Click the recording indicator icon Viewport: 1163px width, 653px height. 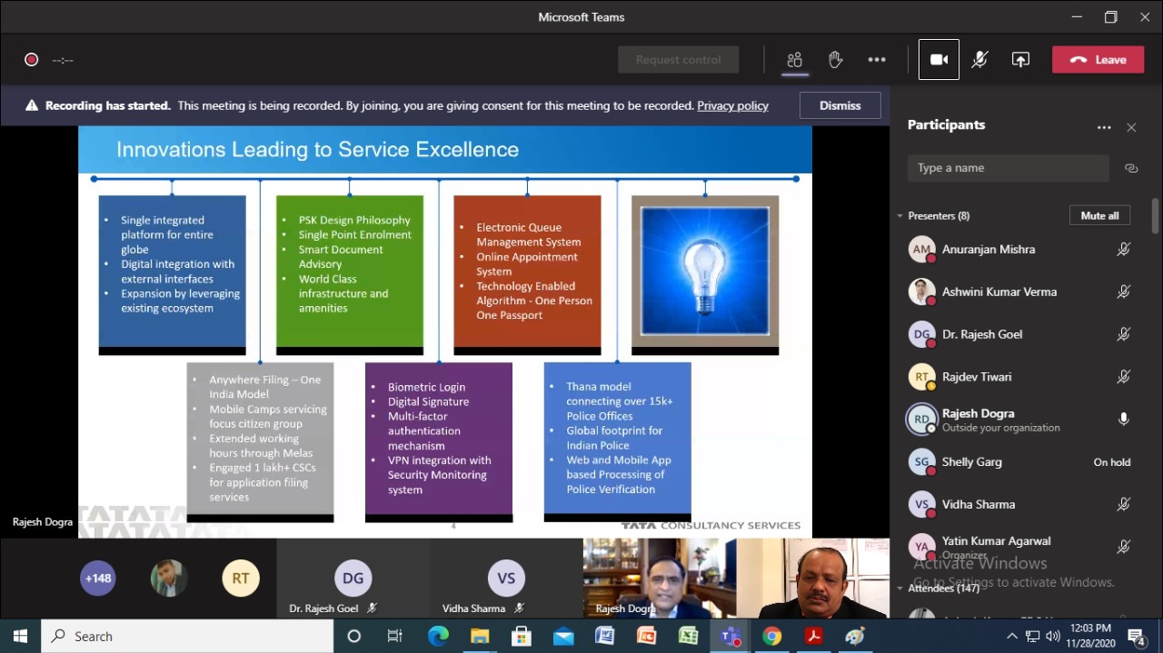point(32,60)
